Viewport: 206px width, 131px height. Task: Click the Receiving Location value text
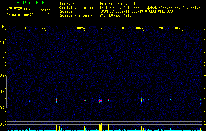click(x=150, y=8)
